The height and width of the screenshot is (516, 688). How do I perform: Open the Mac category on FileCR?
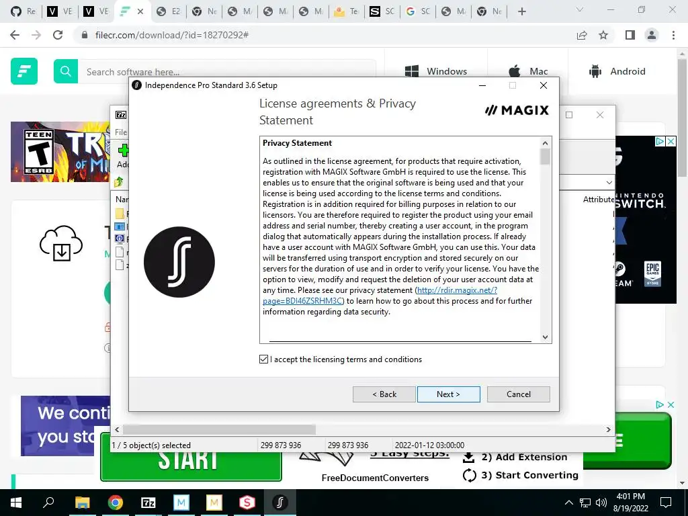coord(528,71)
